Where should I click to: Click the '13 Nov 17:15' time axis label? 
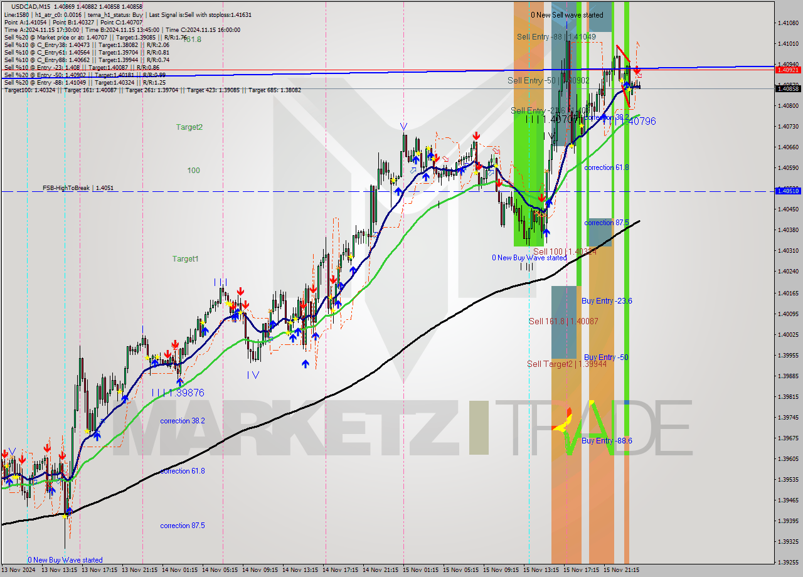[100, 570]
